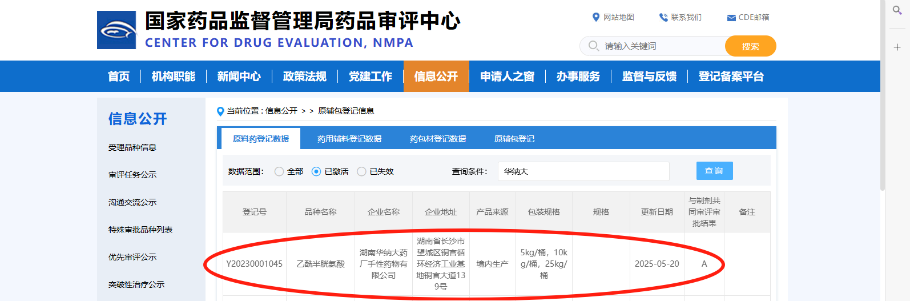Click the CDE mailbox envelope icon

point(731,18)
